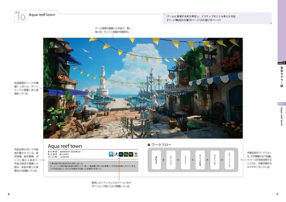Click the page number 9
Screen dimensions: 286x202
(x=277, y=193)
